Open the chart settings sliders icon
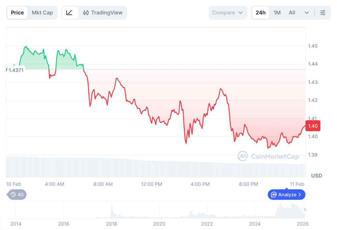The height and width of the screenshot is (230, 337). click(x=323, y=12)
